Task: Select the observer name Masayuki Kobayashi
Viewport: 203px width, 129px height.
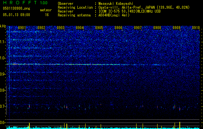Action: 116,4
